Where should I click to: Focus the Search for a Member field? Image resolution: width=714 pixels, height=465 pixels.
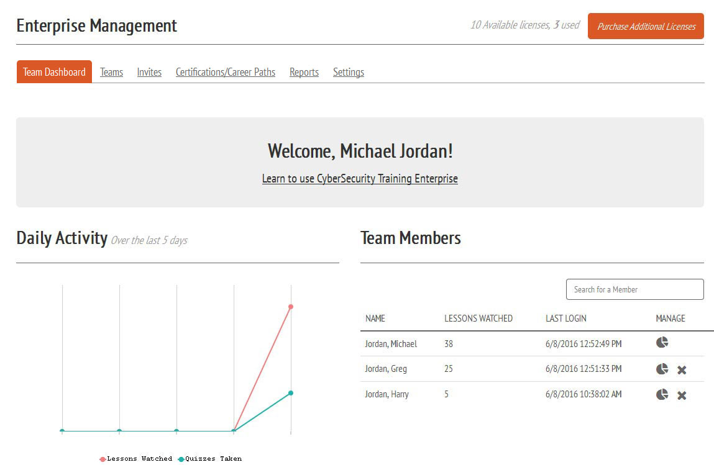(x=634, y=289)
